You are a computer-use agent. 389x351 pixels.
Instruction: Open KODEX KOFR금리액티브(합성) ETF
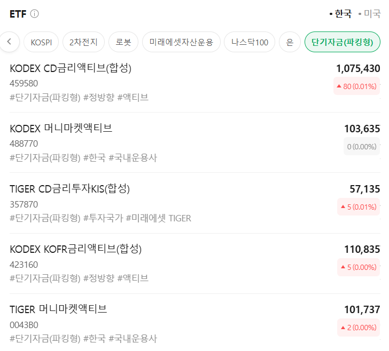(x=75, y=249)
